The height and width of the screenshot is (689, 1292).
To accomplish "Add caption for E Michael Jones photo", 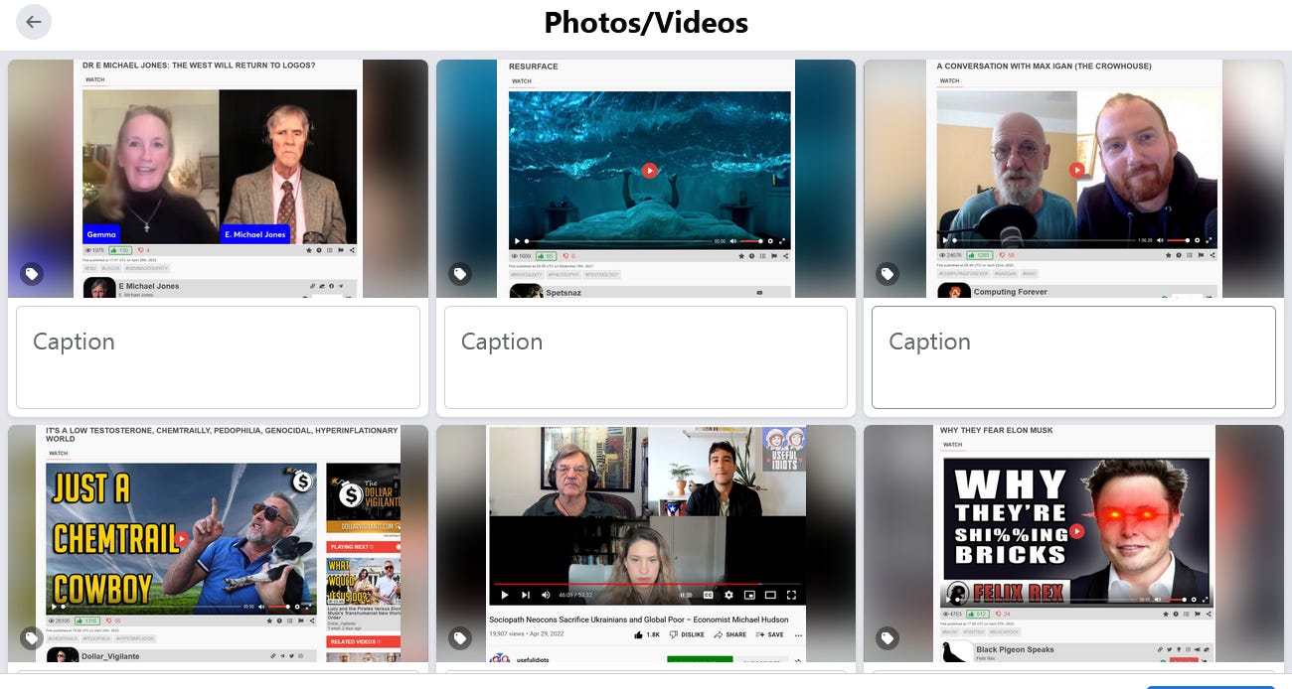I will (x=218, y=357).
